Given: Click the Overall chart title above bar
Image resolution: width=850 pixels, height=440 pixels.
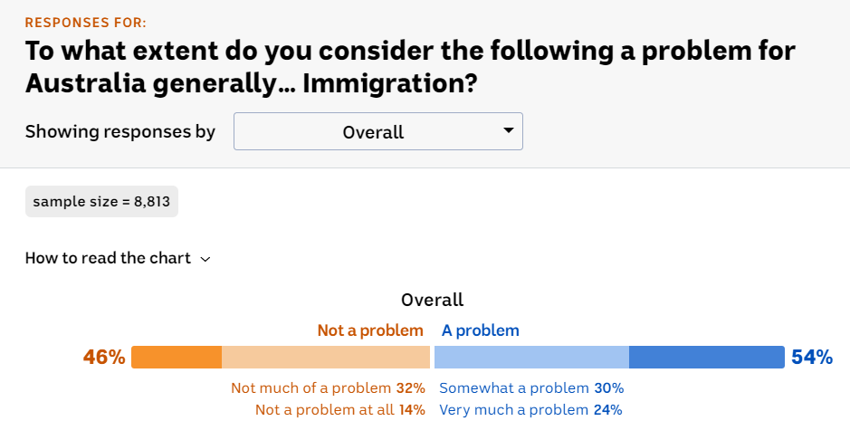Looking at the screenshot, I should pyautogui.click(x=432, y=300).
